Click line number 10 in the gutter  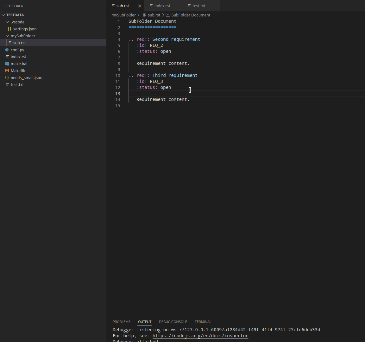pyautogui.click(x=117, y=76)
